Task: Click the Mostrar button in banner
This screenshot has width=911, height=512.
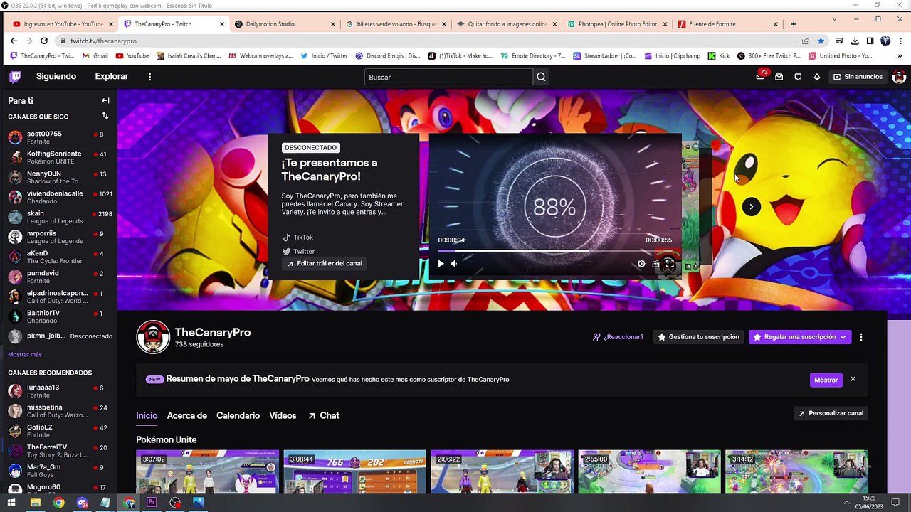Action: (x=826, y=380)
